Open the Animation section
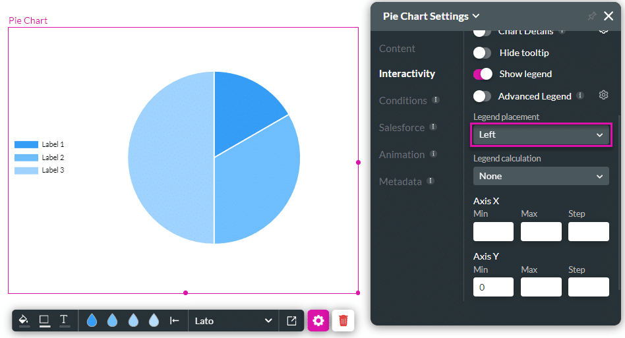The image size is (625, 338). 402,155
